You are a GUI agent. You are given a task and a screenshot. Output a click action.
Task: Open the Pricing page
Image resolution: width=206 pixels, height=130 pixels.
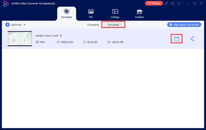[154, 3]
